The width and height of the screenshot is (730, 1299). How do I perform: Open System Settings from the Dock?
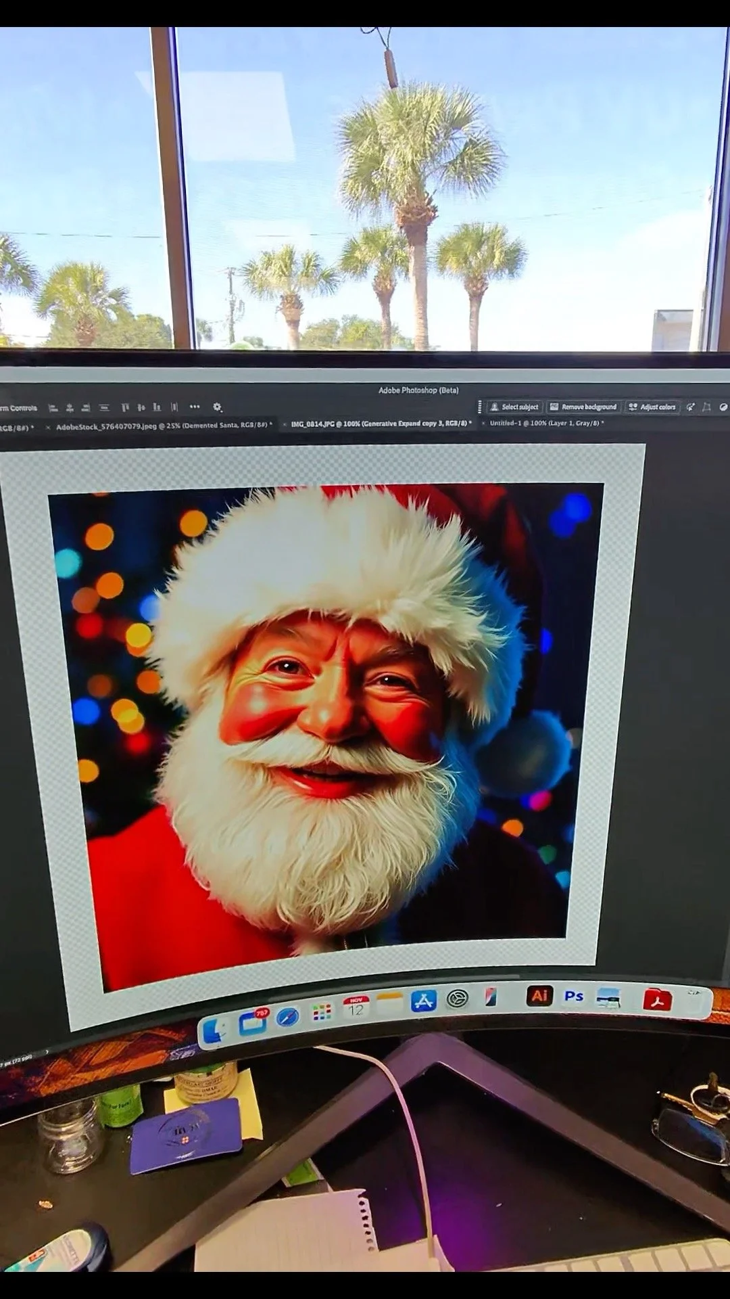click(458, 999)
